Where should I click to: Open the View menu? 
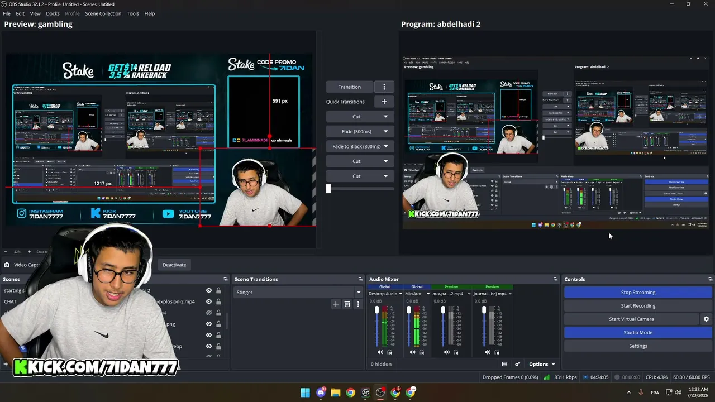tap(35, 13)
